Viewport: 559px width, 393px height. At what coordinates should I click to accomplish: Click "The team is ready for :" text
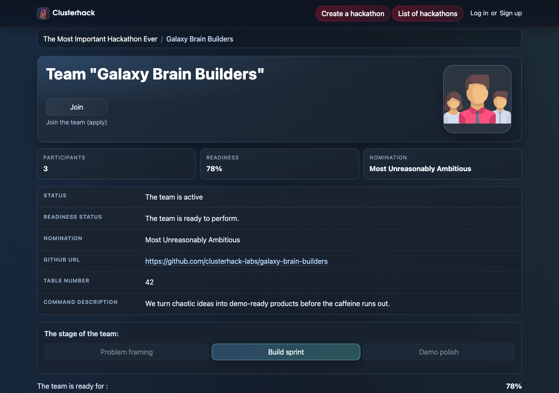(x=72, y=386)
